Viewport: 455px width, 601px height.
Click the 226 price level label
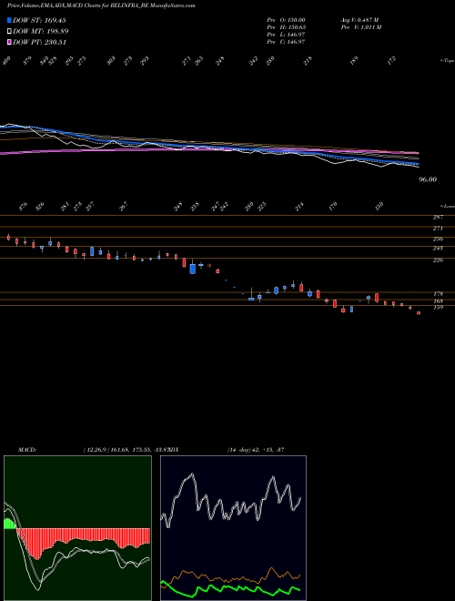click(x=438, y=260)
